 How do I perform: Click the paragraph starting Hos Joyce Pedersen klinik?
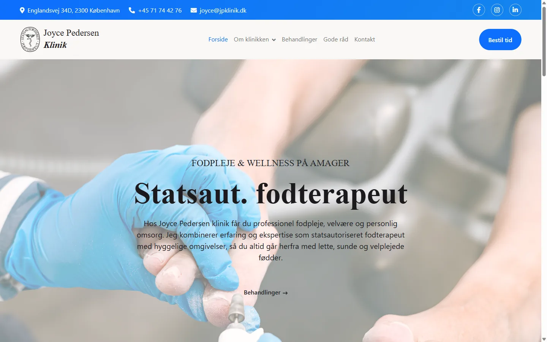coord(270,241)
